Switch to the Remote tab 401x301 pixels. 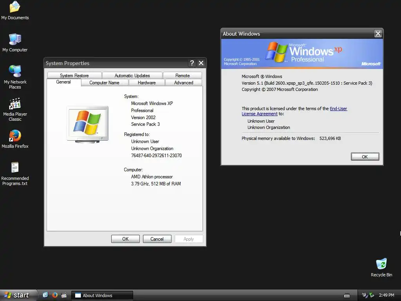pyautogui.click(x=182, y=76)
